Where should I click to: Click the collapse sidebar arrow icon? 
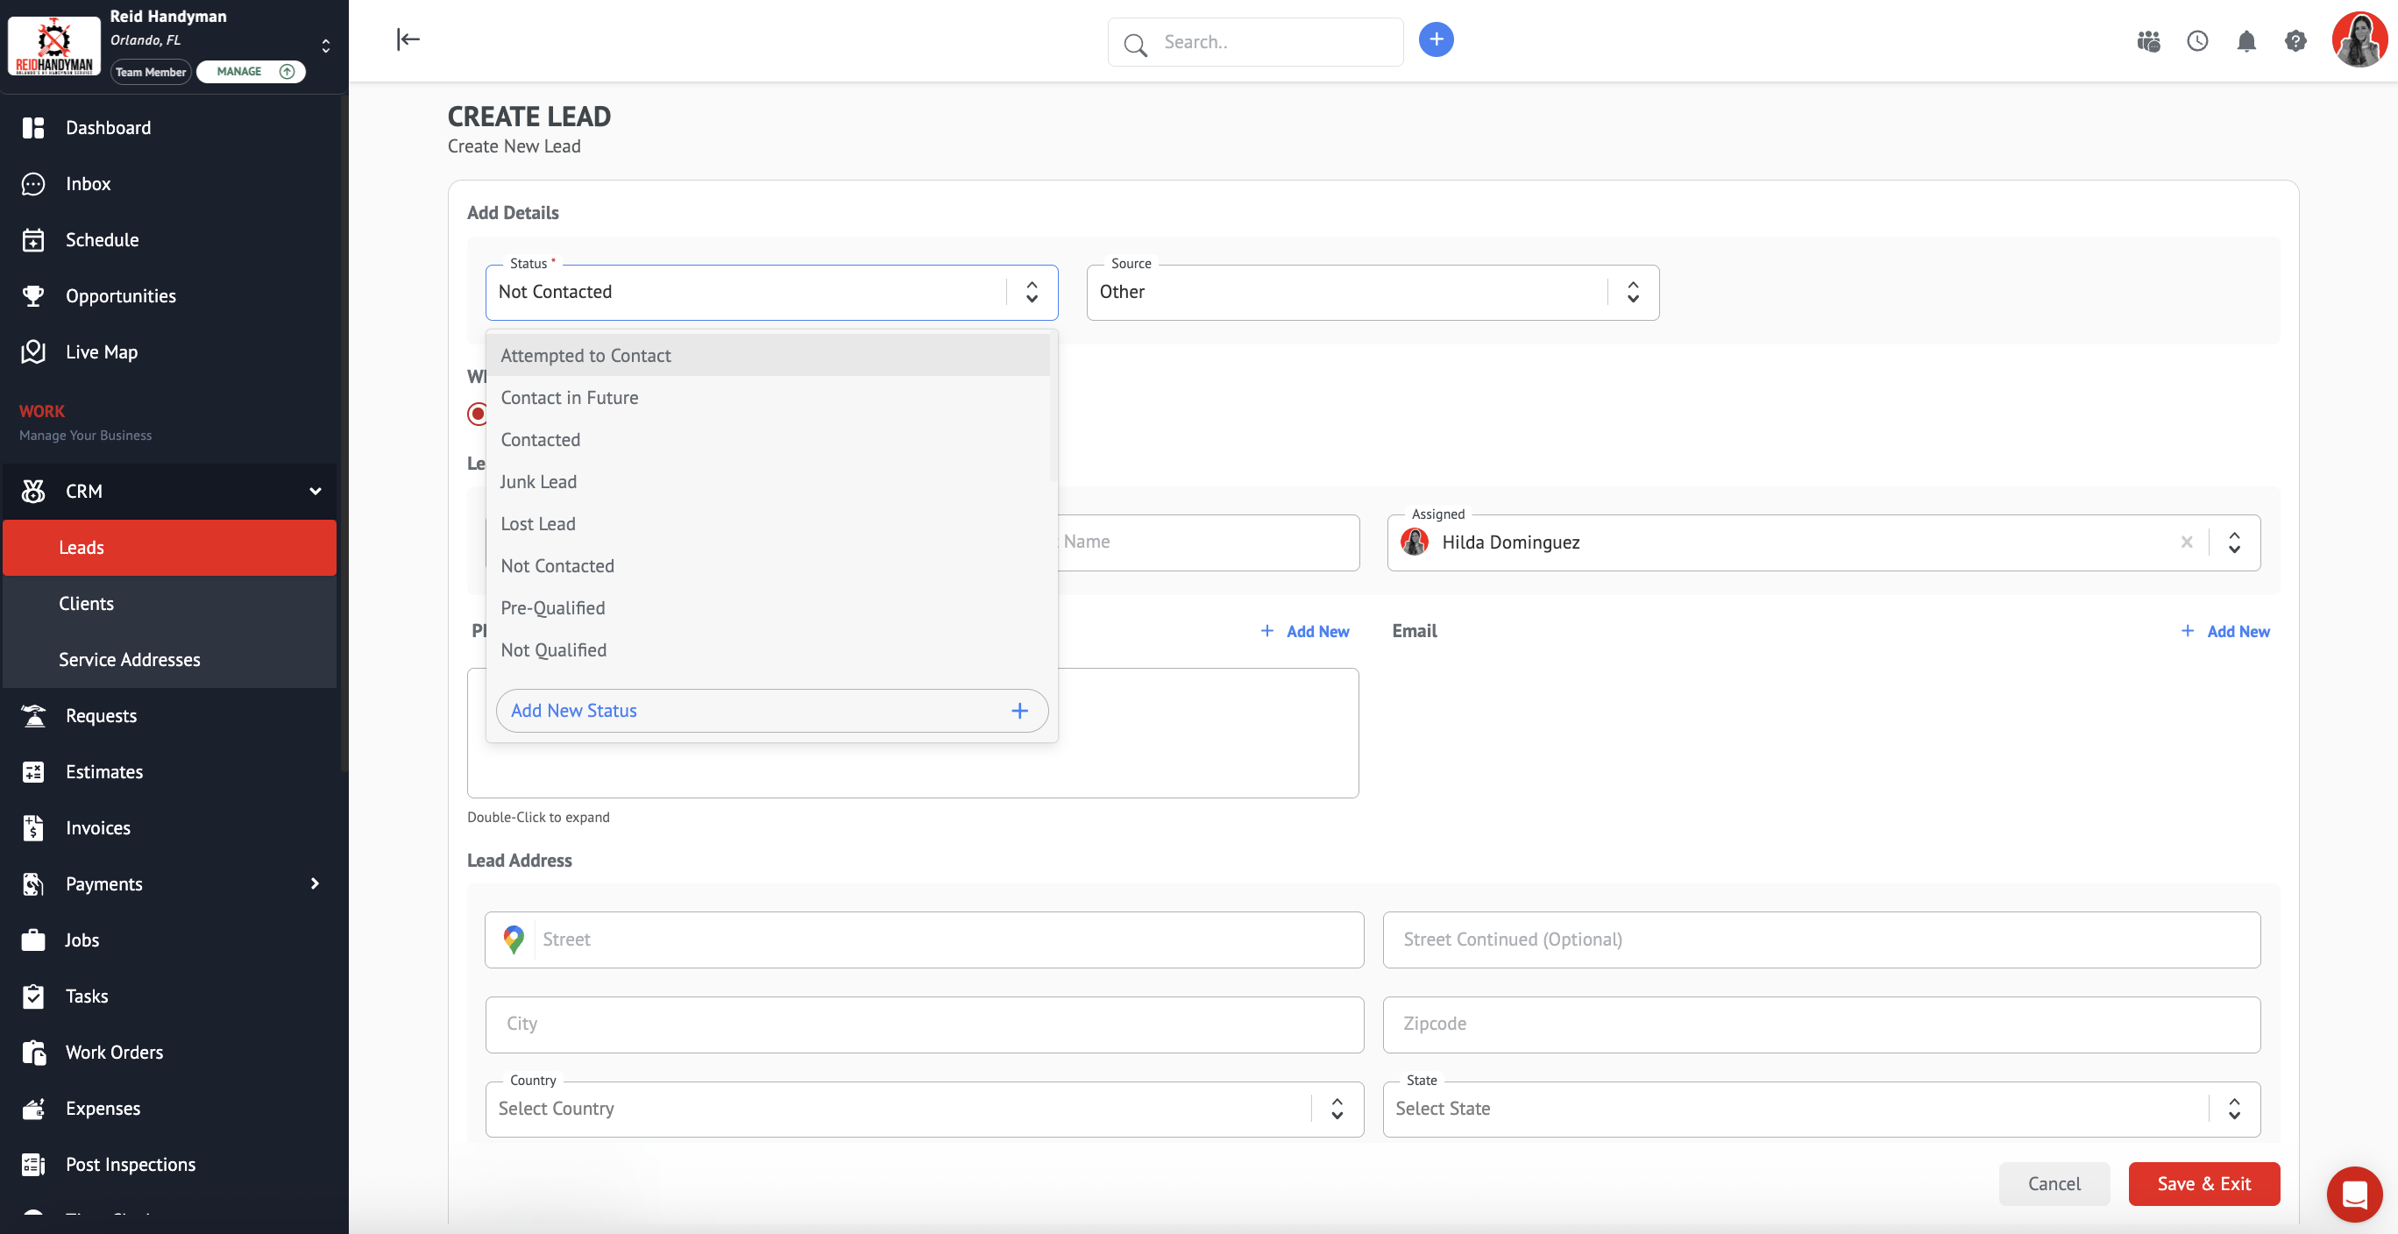click(408, 39)
